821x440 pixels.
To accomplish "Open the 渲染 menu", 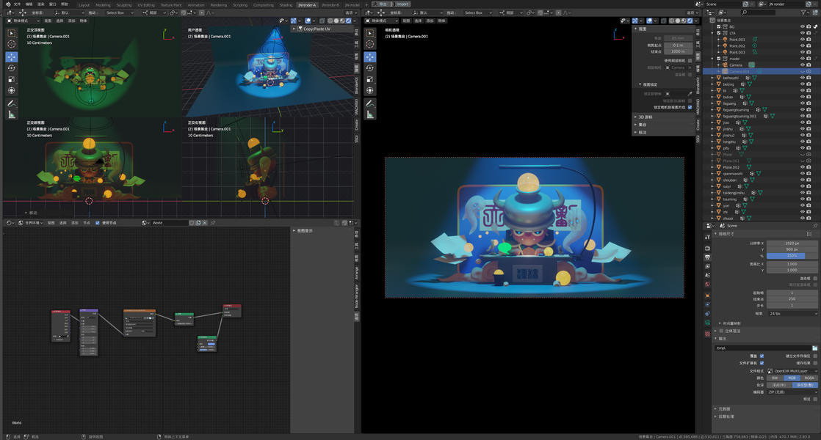I will coord(41,4).
